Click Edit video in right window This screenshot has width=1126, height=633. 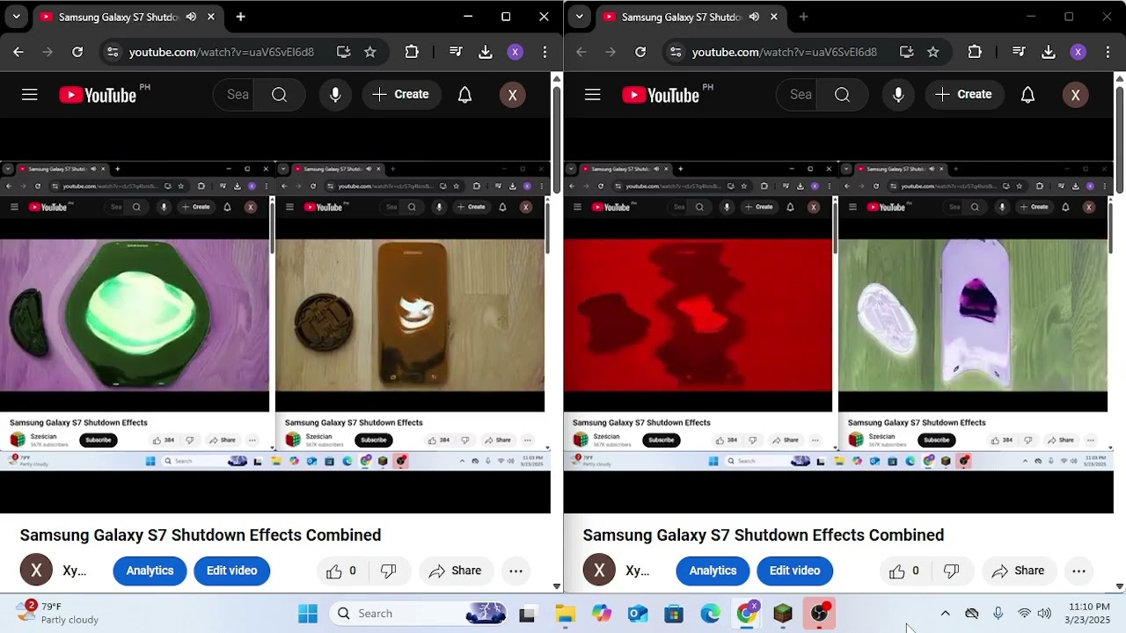pyautogui.click(x=794, y=571)
